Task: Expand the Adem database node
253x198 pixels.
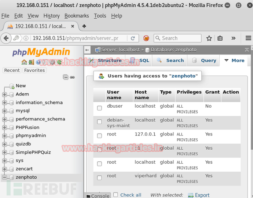Action: coord(4,94)
